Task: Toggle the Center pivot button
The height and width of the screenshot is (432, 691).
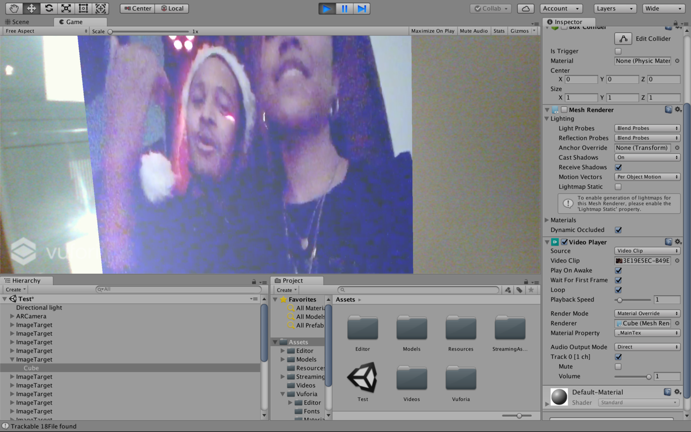Action: (137, 8)
